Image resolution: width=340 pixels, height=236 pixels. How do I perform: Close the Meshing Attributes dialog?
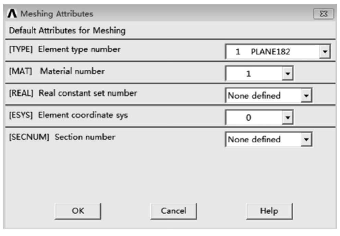coord(324,14)
